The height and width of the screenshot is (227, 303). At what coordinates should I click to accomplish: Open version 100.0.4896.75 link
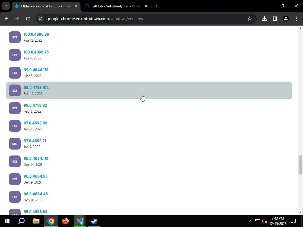pyautogui.click(x=36, y=52)
